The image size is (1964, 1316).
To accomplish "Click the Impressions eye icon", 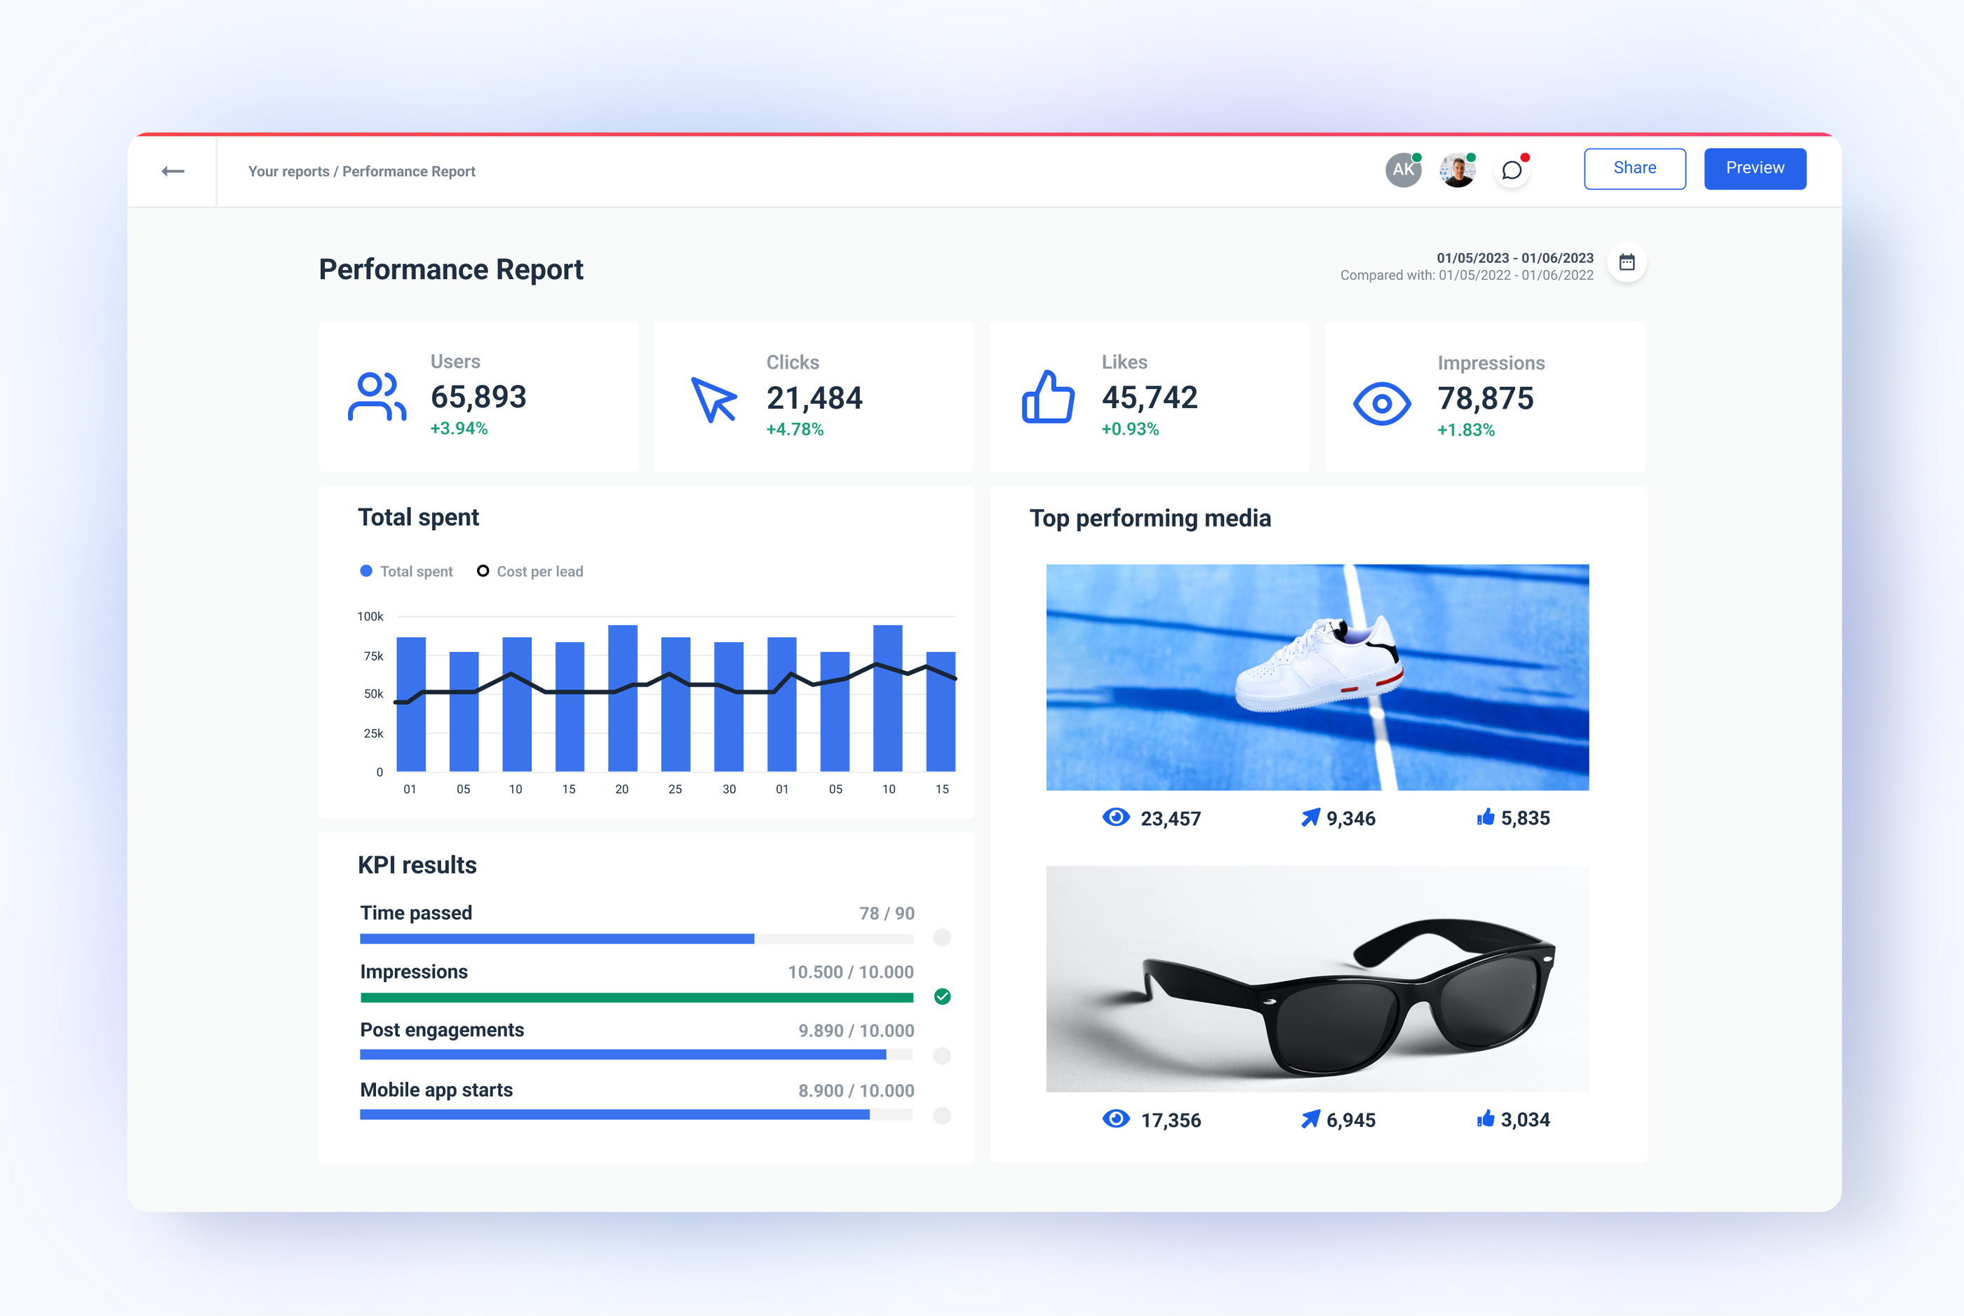I will 1381,403.
